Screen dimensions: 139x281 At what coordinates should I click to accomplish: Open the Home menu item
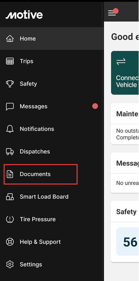pyautogui.click(x=52, y=38)
